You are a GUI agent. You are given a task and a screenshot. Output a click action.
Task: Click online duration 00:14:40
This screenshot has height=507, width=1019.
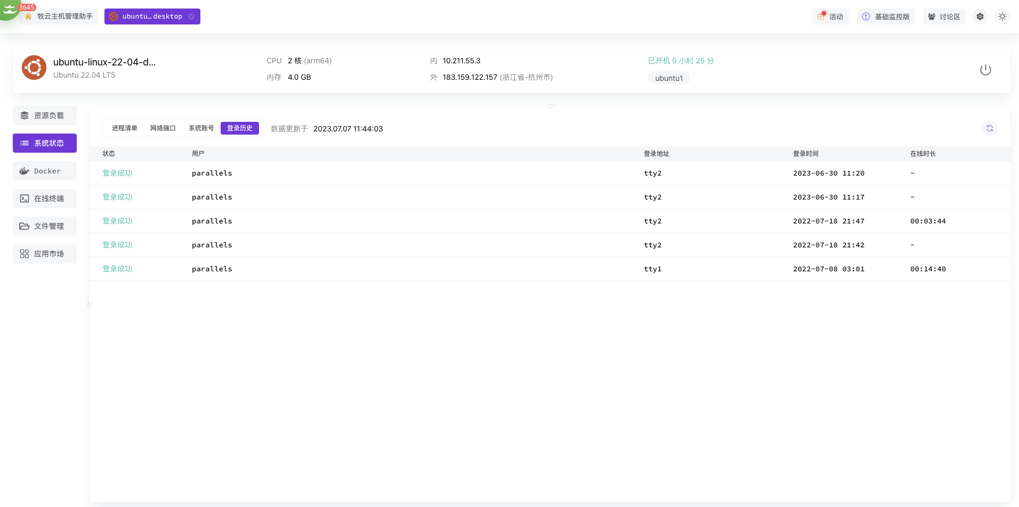pos(928,269)
